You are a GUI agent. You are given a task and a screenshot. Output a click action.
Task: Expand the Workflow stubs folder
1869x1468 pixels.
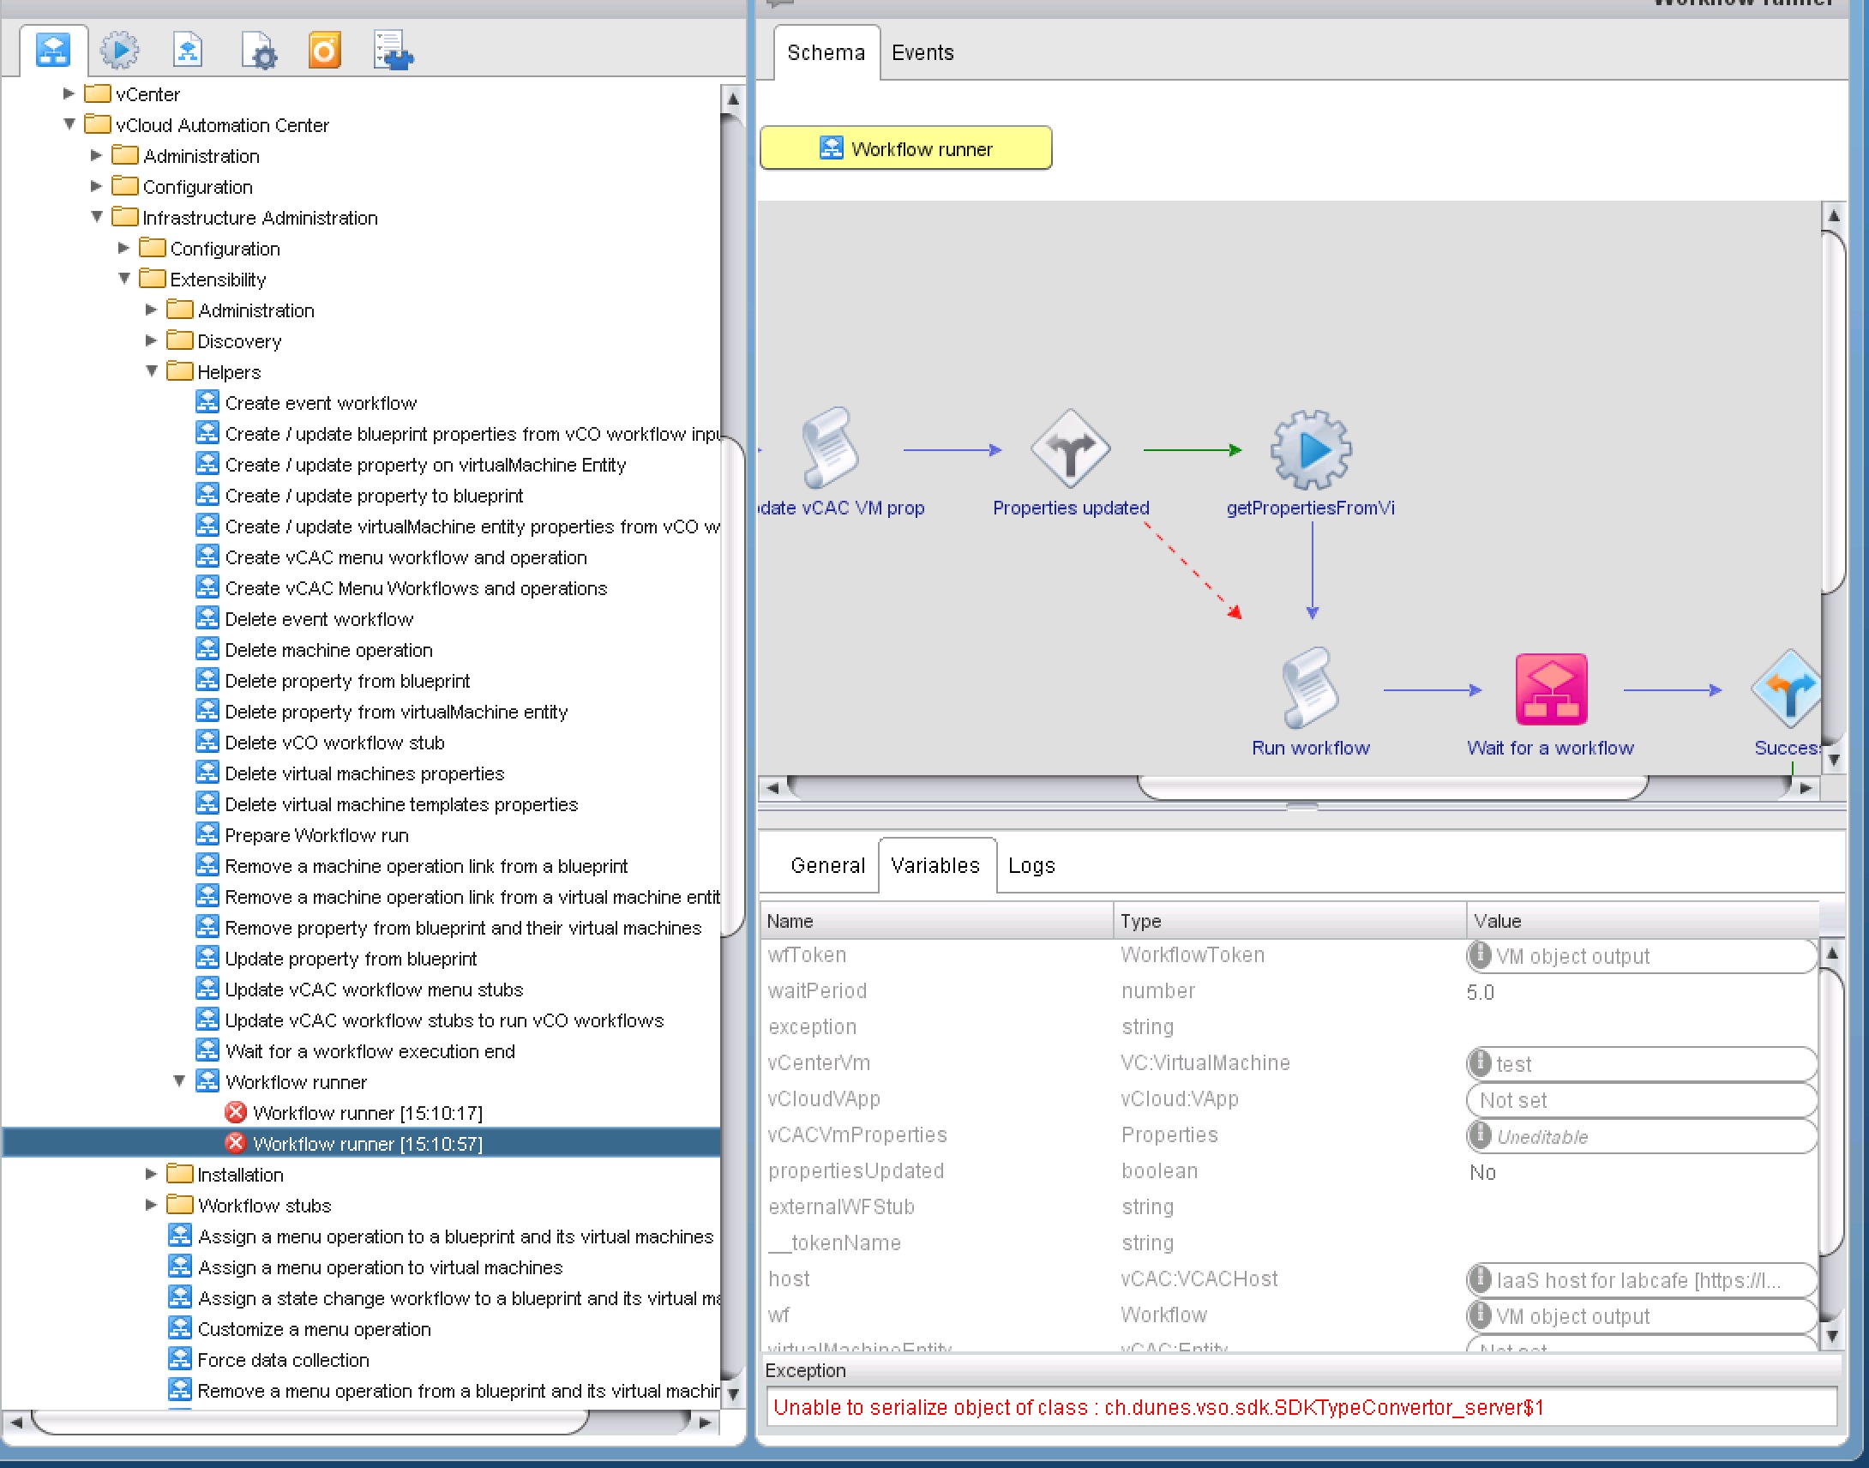point(151,1205)
